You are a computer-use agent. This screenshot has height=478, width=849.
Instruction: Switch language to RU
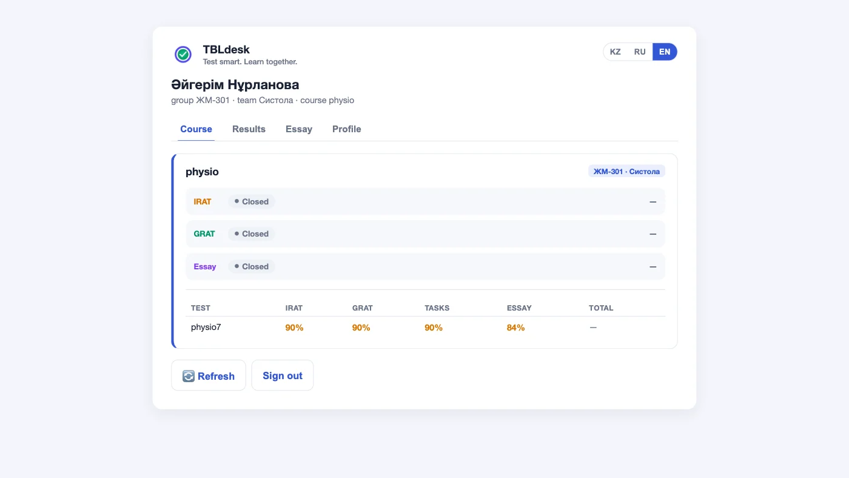[x=640, y=52]
